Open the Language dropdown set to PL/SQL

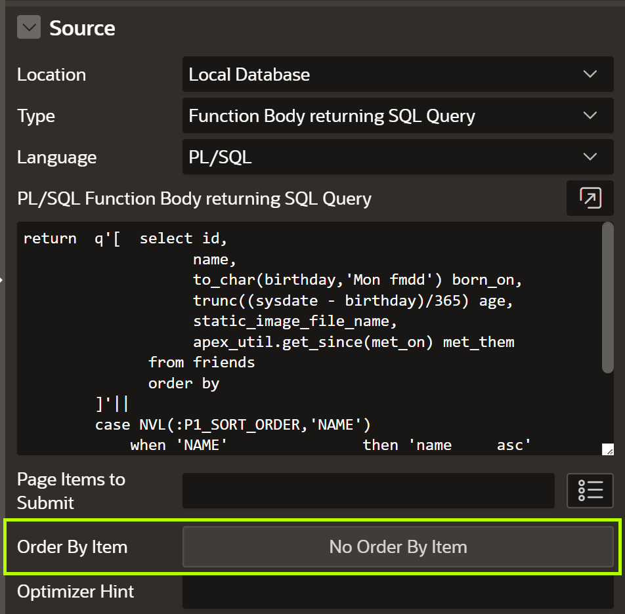[398, 157]
